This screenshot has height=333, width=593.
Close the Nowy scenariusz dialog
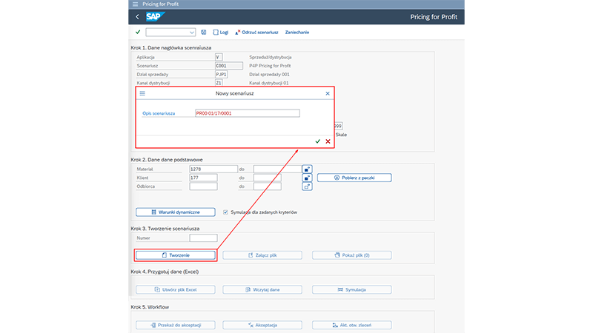point(328,93)
